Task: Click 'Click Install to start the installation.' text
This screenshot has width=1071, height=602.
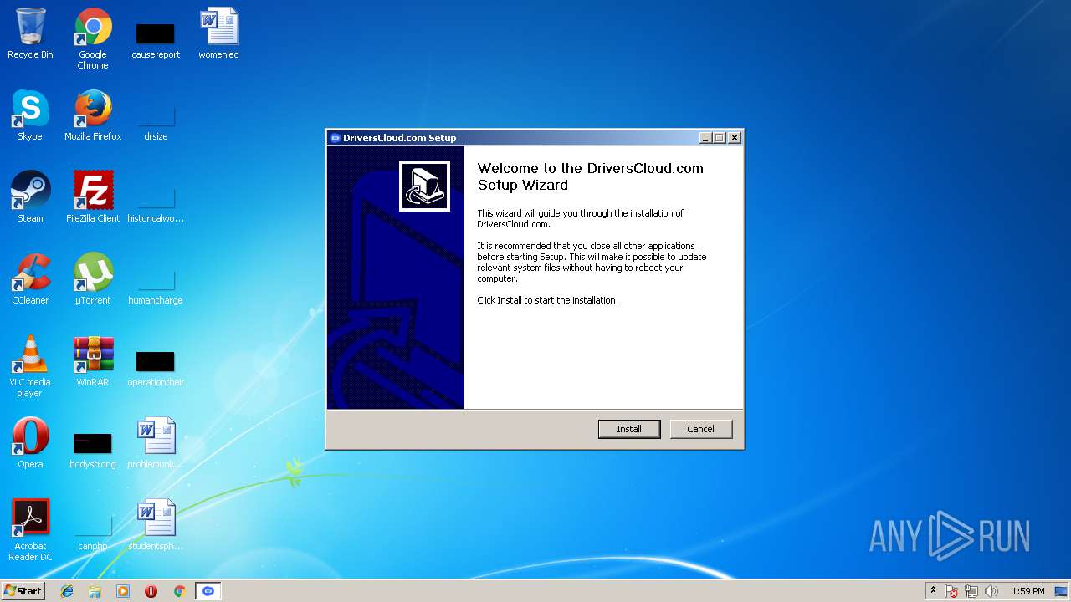Action: point(547,300)
